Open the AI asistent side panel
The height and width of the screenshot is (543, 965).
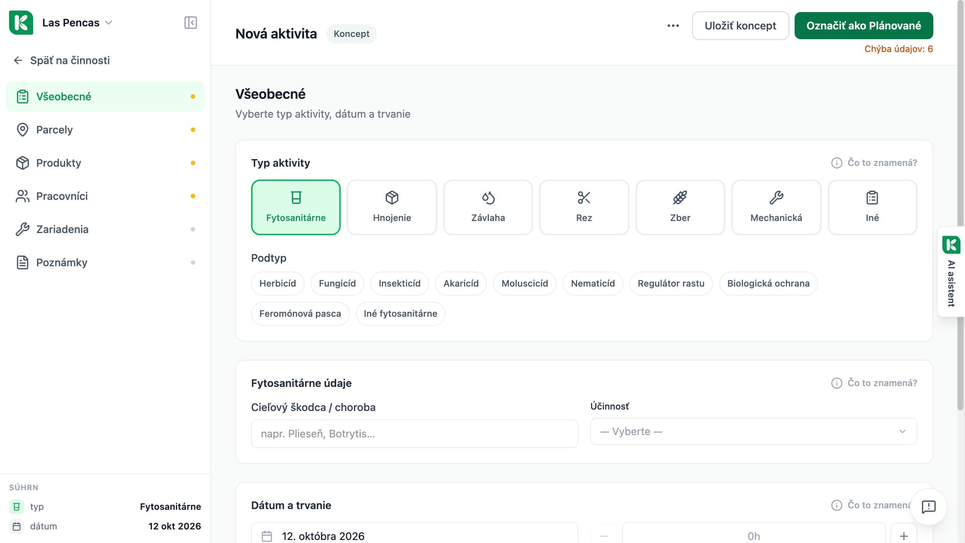[x=951, y=272]
